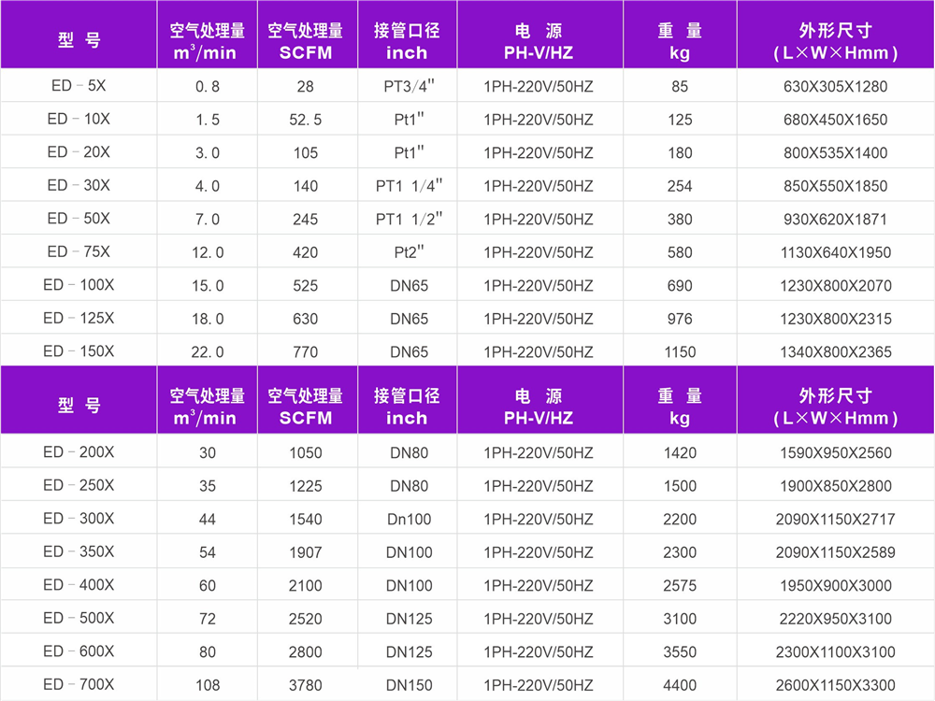Select the weight value 976
Image resolution: width=935 pixels, height=701 pixels.
click(680, 319)
